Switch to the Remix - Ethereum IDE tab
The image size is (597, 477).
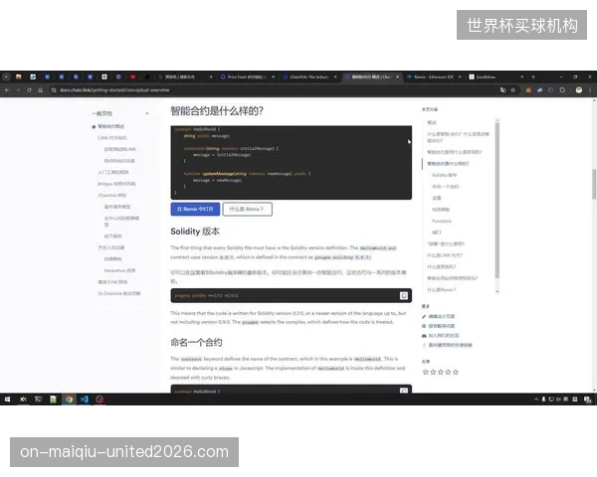[x=433, y=77]
